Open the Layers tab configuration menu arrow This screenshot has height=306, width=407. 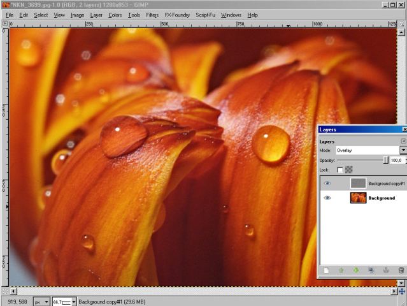403,141
